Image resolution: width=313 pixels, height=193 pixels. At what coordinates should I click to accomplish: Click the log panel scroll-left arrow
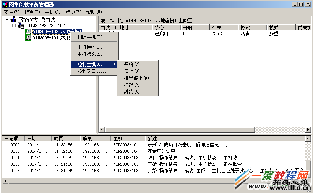click(5, 181)
